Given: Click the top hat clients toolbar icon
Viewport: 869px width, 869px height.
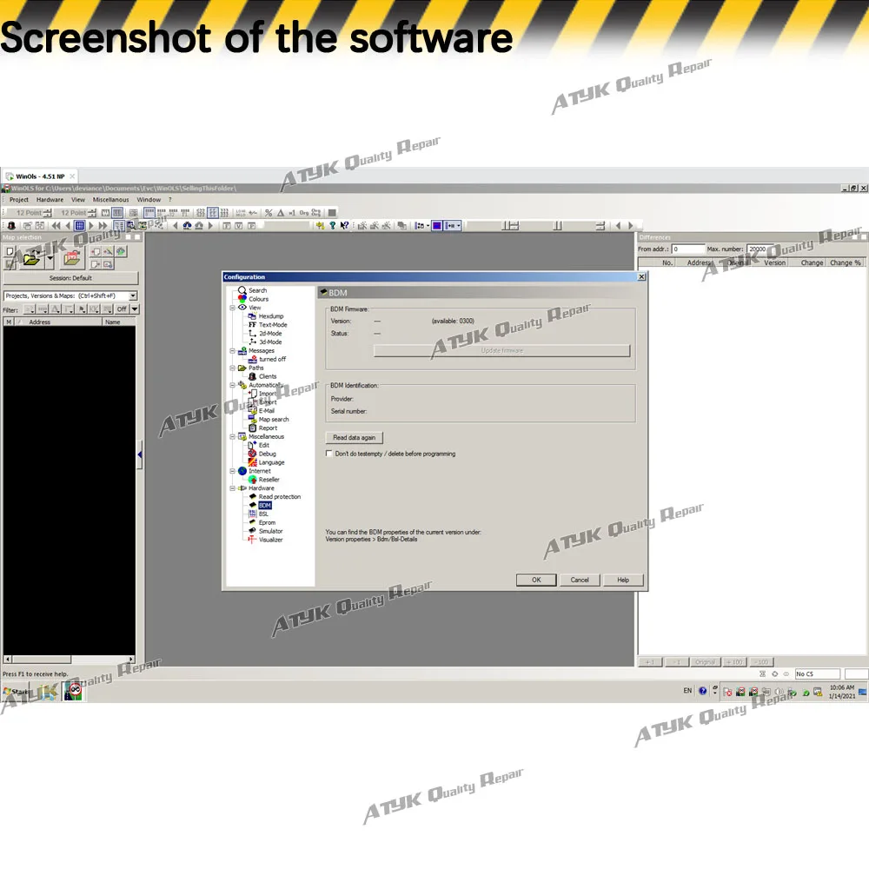Looking at the screenshot, I should [11, 226].
